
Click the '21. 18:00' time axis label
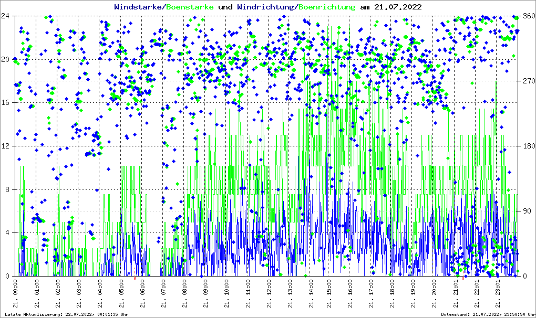pyautogui.click(x=392, y=295)
